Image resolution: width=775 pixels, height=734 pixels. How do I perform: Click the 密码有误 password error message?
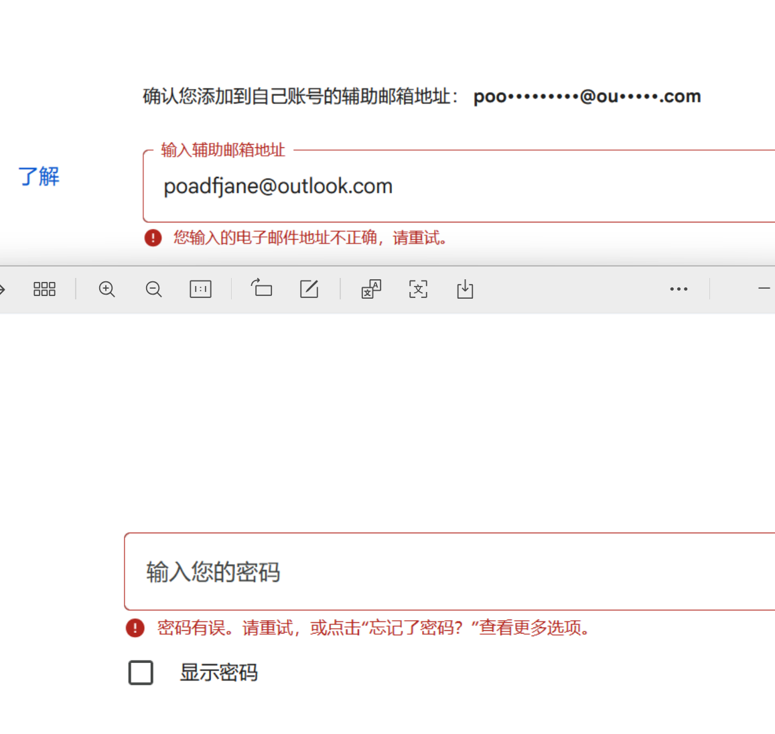tap(374, 628)
